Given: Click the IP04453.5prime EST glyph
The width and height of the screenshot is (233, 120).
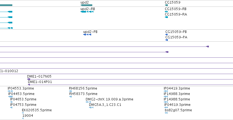Looking at the screenshot, I should pyautogui.click(x=10, y=97).
